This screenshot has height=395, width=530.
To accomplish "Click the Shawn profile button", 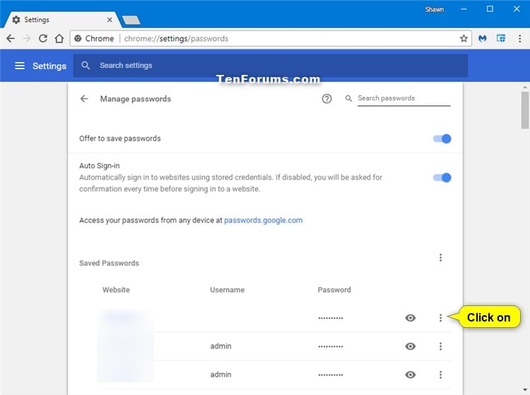I will pos(435,9).
